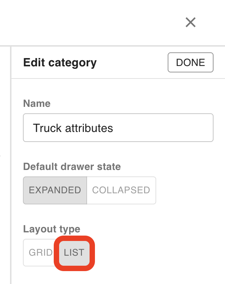Image resolution: width=225 pixels, height=284 pixels.
Task: Choose the EXPANDED drawer option
Action: (x=55, y=190)
